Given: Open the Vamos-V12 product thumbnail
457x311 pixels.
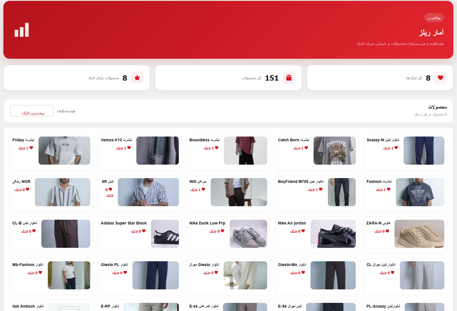Looking at the screenshot, I should click(x=157, y=151).
